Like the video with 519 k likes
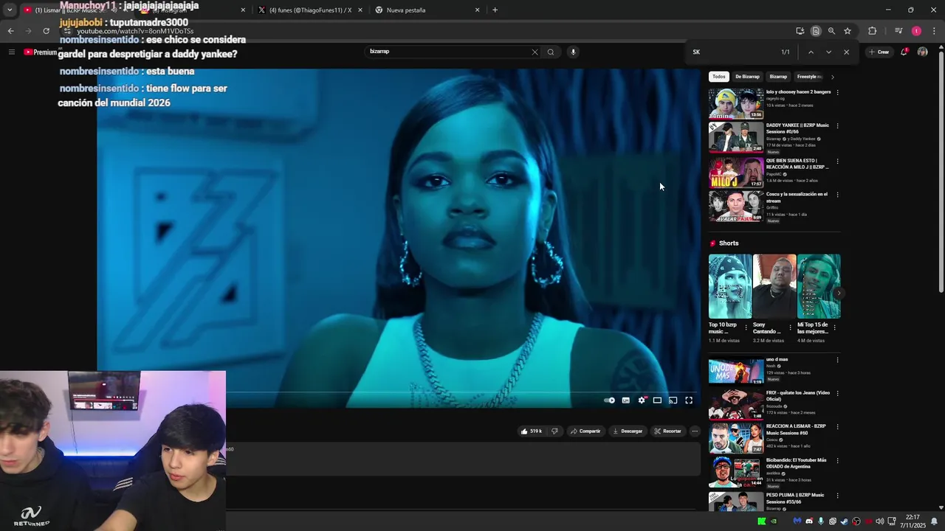This screenshot has height=531, width=945. point(531,431)
